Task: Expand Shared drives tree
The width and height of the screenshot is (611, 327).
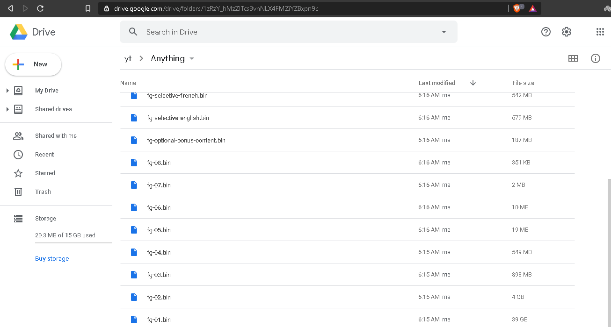Action: point(7,109)
